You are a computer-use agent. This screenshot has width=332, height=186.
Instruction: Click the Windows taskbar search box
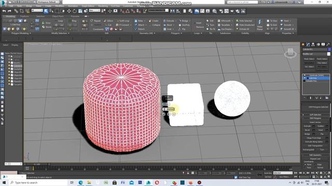(x=38, y=182)
